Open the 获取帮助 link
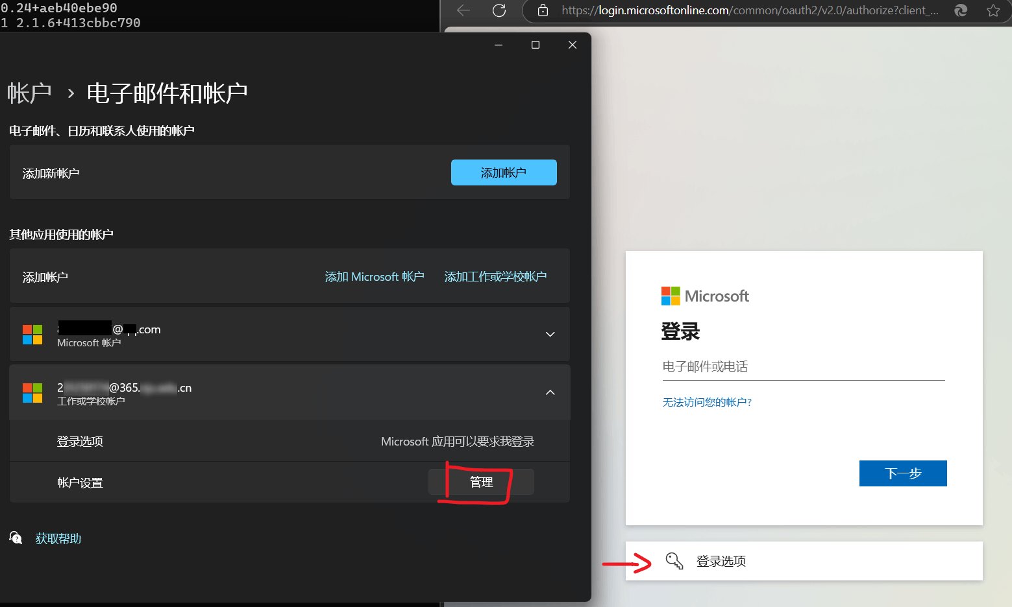 58,538
